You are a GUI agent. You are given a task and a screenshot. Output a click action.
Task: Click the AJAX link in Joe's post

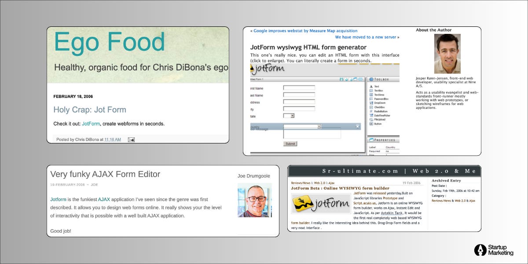105,199
